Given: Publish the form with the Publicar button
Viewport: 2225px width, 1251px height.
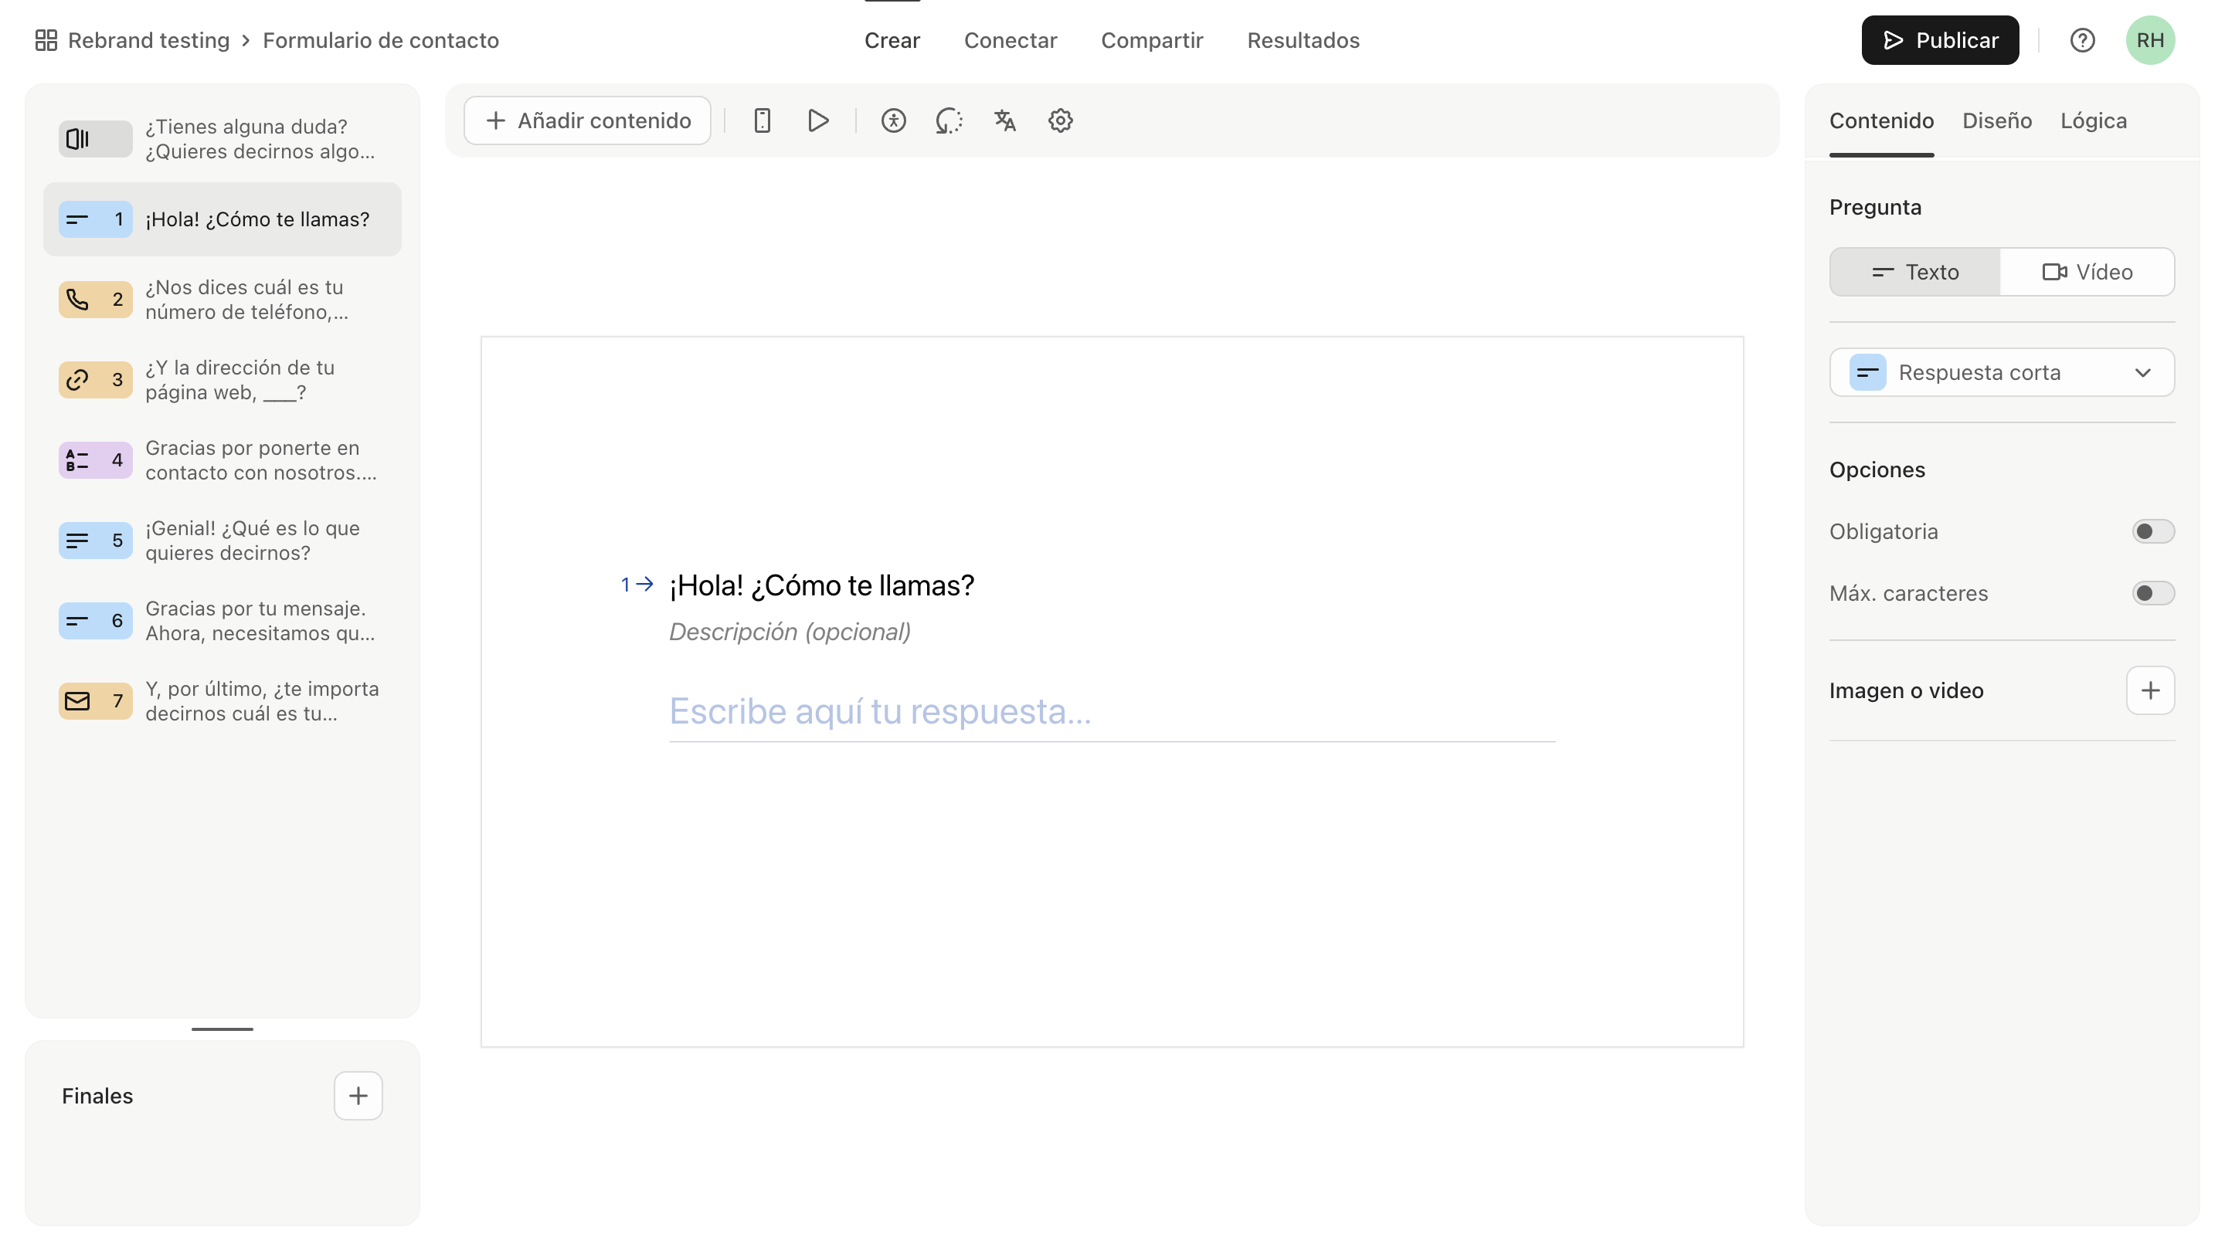Looking at the screenshot, I should (1939, 39).
